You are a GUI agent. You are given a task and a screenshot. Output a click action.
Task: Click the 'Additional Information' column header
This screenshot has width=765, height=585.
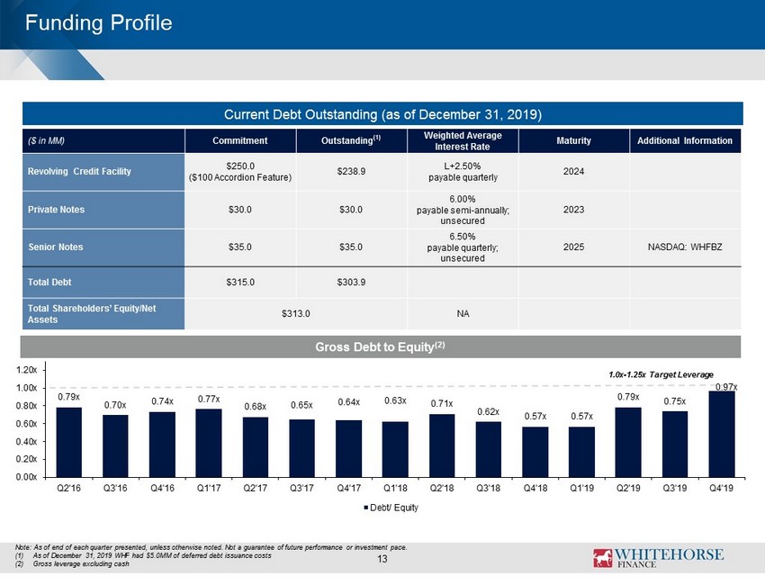[685, 140]
